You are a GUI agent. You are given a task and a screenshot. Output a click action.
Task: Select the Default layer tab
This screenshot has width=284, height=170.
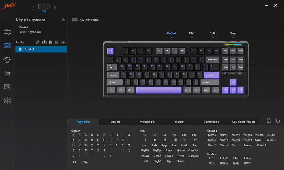pyautogui.click(x=172, y=33)
